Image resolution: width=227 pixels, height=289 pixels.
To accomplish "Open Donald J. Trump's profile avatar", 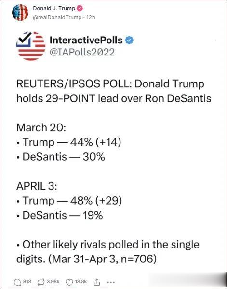I will click(20, 13).
